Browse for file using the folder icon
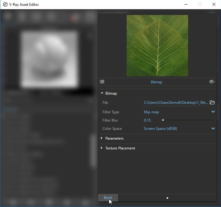The image size is (221, 207). tap(212, 103)
